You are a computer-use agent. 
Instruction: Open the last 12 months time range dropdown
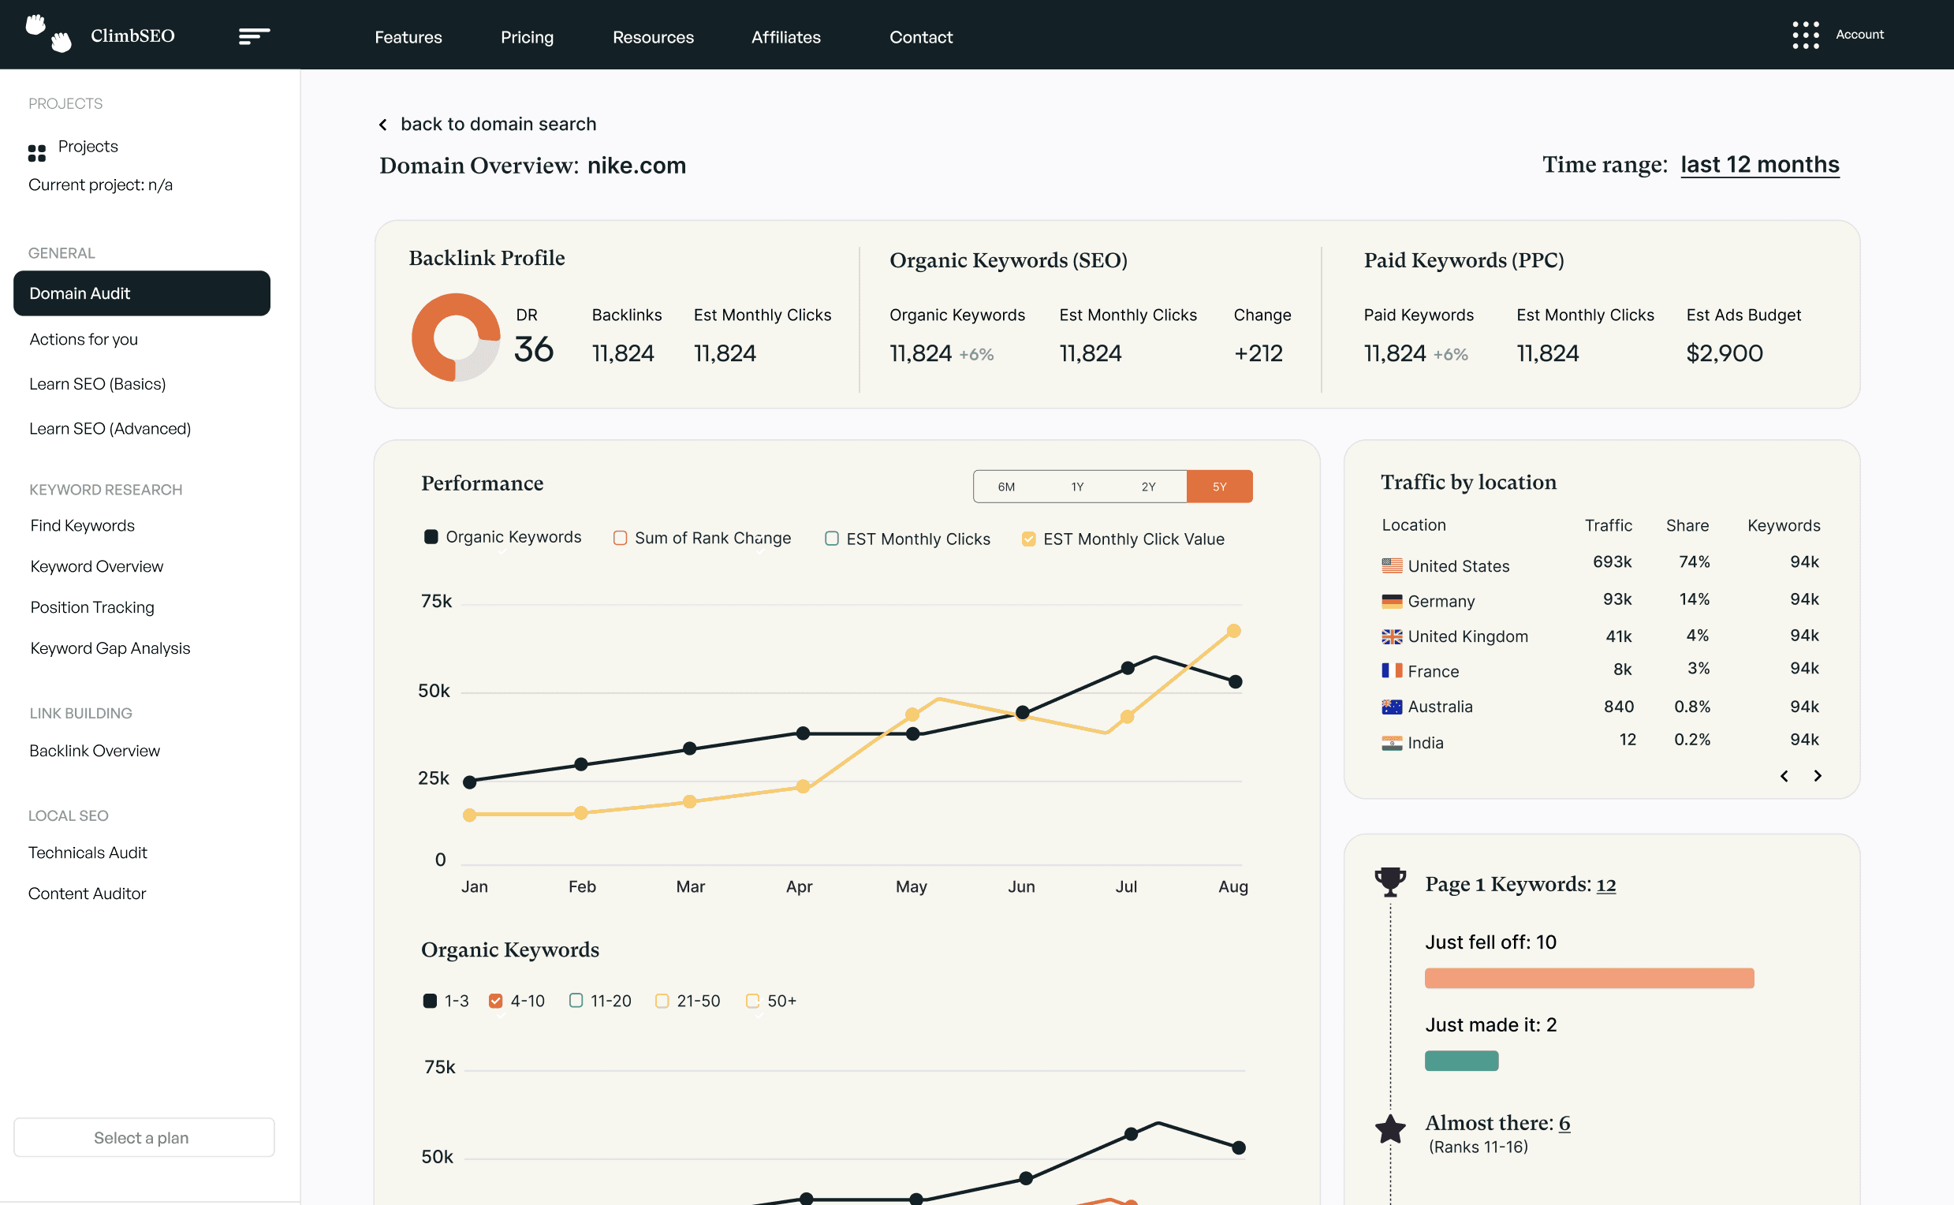tap(1759, 164)
